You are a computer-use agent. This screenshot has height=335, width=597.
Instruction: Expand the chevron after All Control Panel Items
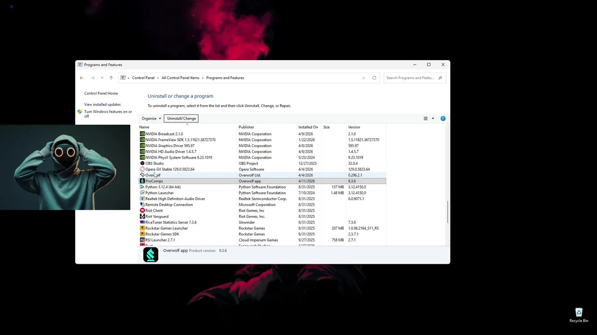pos(203,78)
